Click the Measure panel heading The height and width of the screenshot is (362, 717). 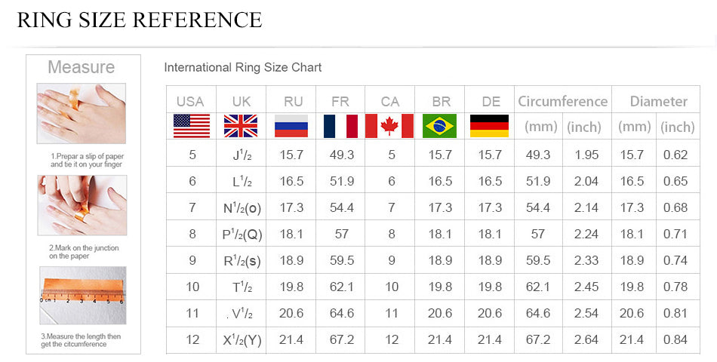coord(81,67)
